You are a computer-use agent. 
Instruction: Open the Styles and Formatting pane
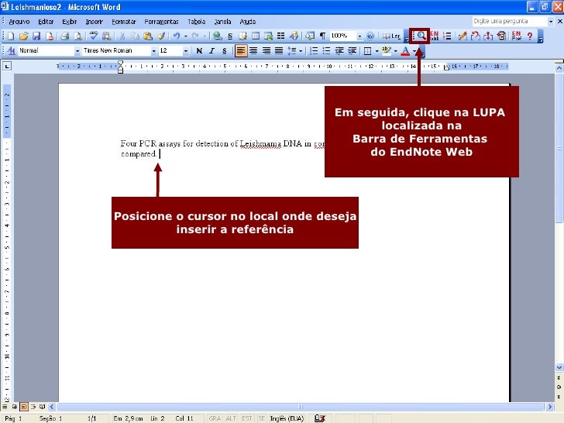click(11, 50)
